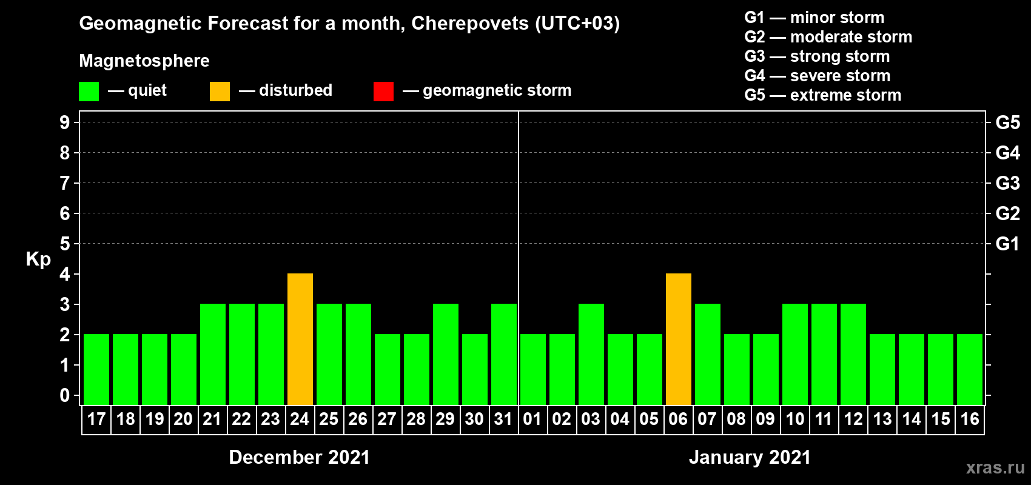Click the date label 24
1031x485 pixels.
tap(300, 420)
